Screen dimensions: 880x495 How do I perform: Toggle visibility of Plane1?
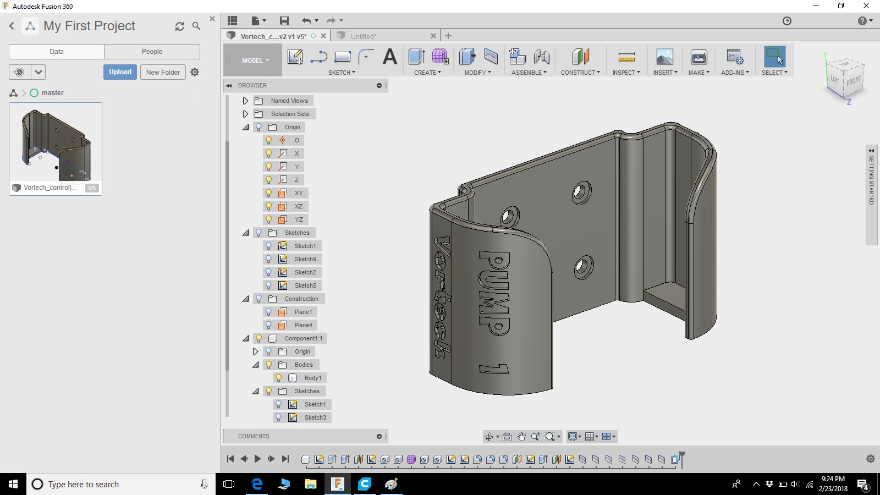[x=269, y=312]
